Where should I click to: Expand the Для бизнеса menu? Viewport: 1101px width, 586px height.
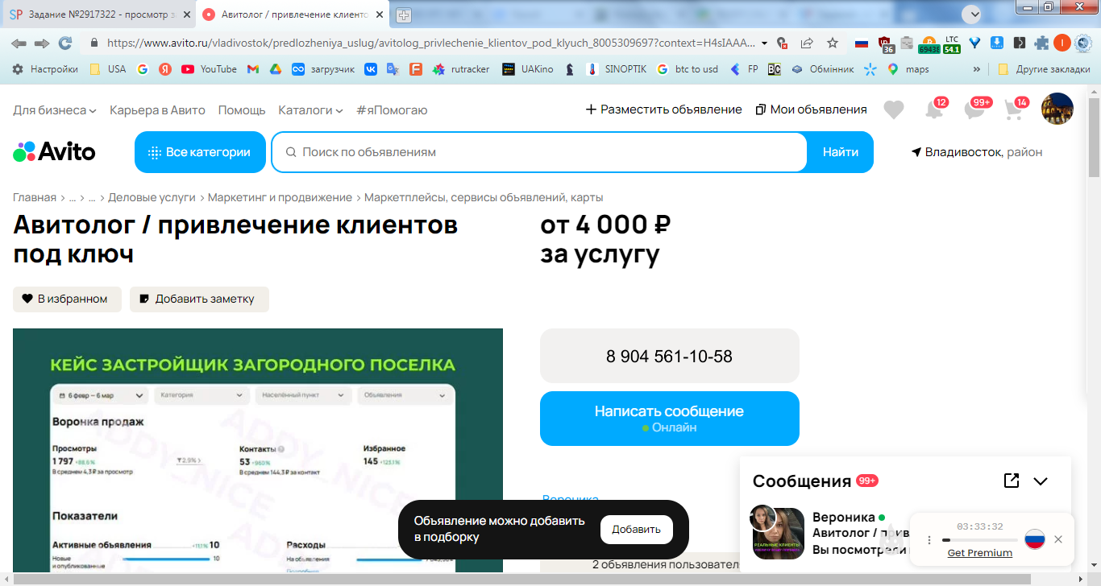pyautogui.click(x=55, y=109)
